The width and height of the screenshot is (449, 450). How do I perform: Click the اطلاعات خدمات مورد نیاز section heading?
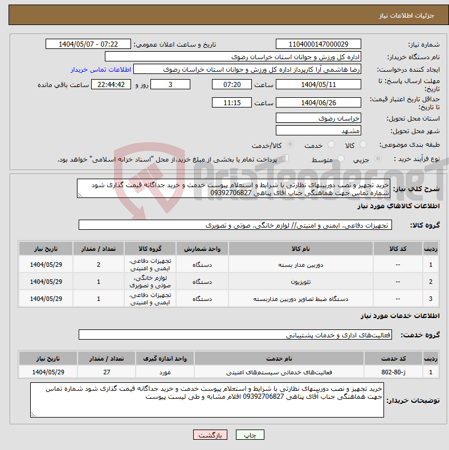pyautogui.click(x=400, y=316)
